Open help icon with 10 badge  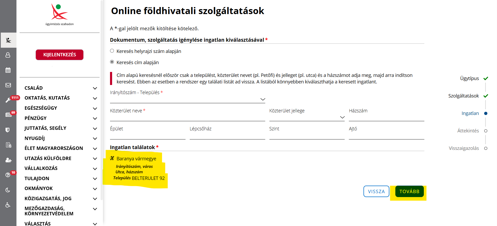point(8,175)
